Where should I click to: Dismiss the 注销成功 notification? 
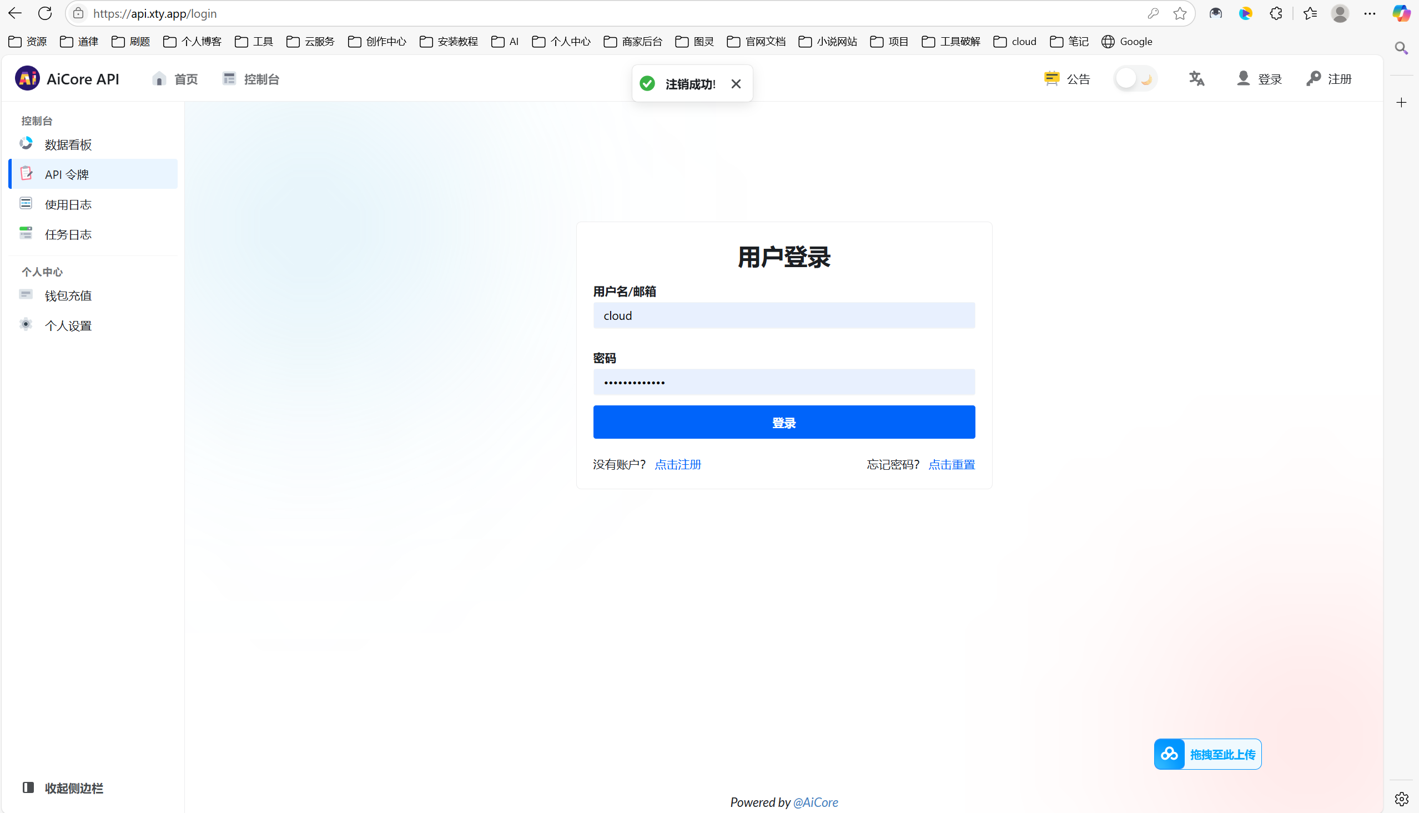[736, 83]
